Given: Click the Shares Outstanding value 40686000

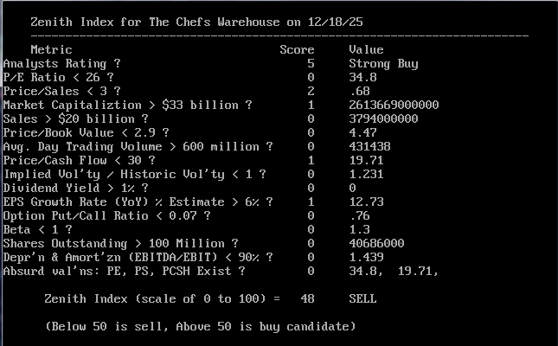Looking at the screenshot, I should pyautogui.click(x=376, y=243).
